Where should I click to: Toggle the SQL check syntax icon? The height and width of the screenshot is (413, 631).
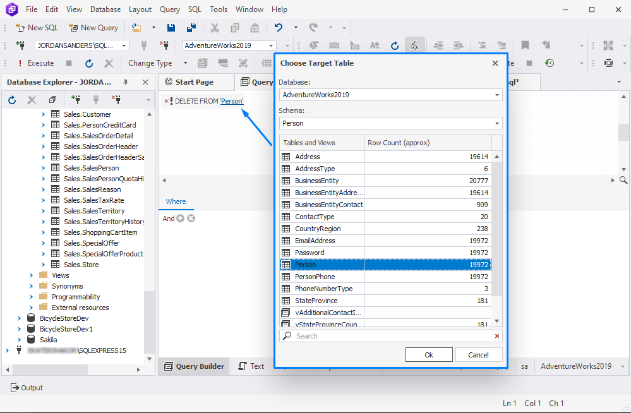pyautogui.click(x=414, y=45)
